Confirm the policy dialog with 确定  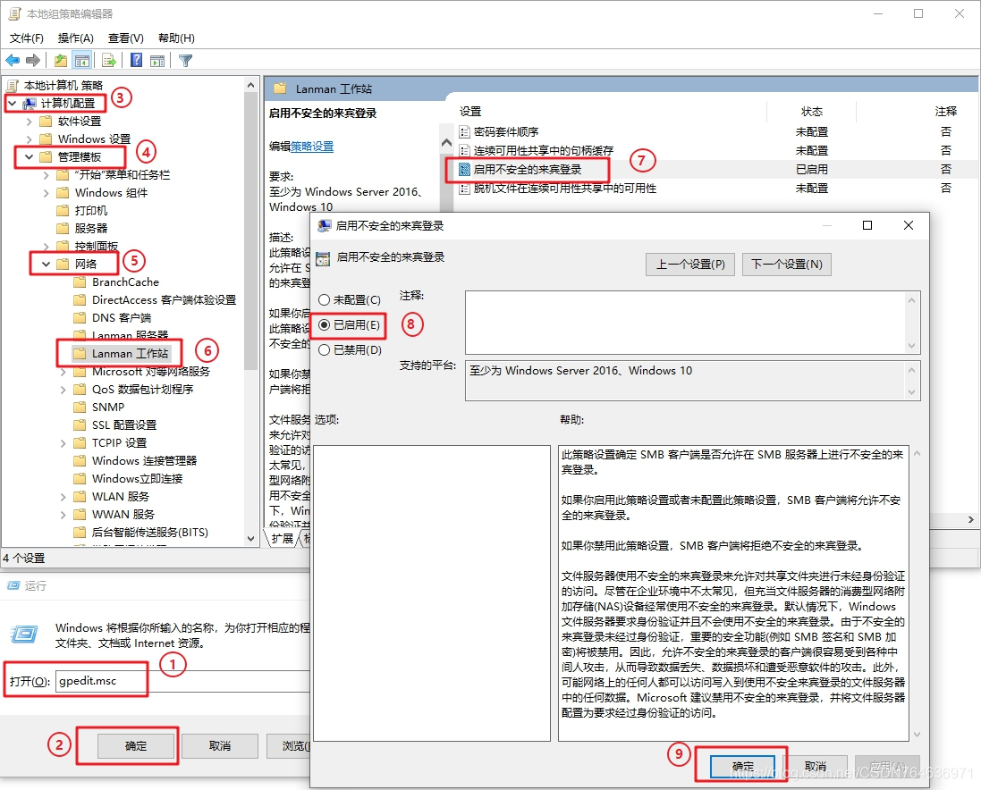coord(742,766)
